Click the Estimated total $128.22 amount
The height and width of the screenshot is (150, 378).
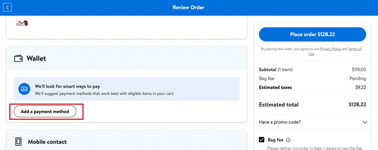pos(357,105)
